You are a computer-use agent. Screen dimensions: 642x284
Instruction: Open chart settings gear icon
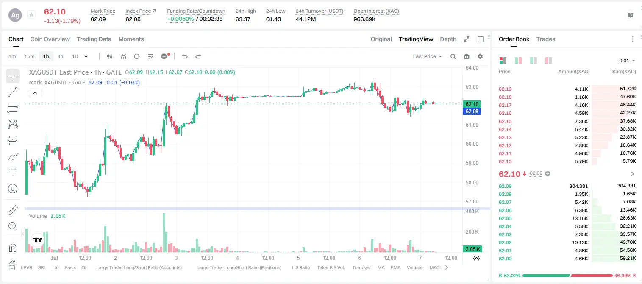(480, 56)
